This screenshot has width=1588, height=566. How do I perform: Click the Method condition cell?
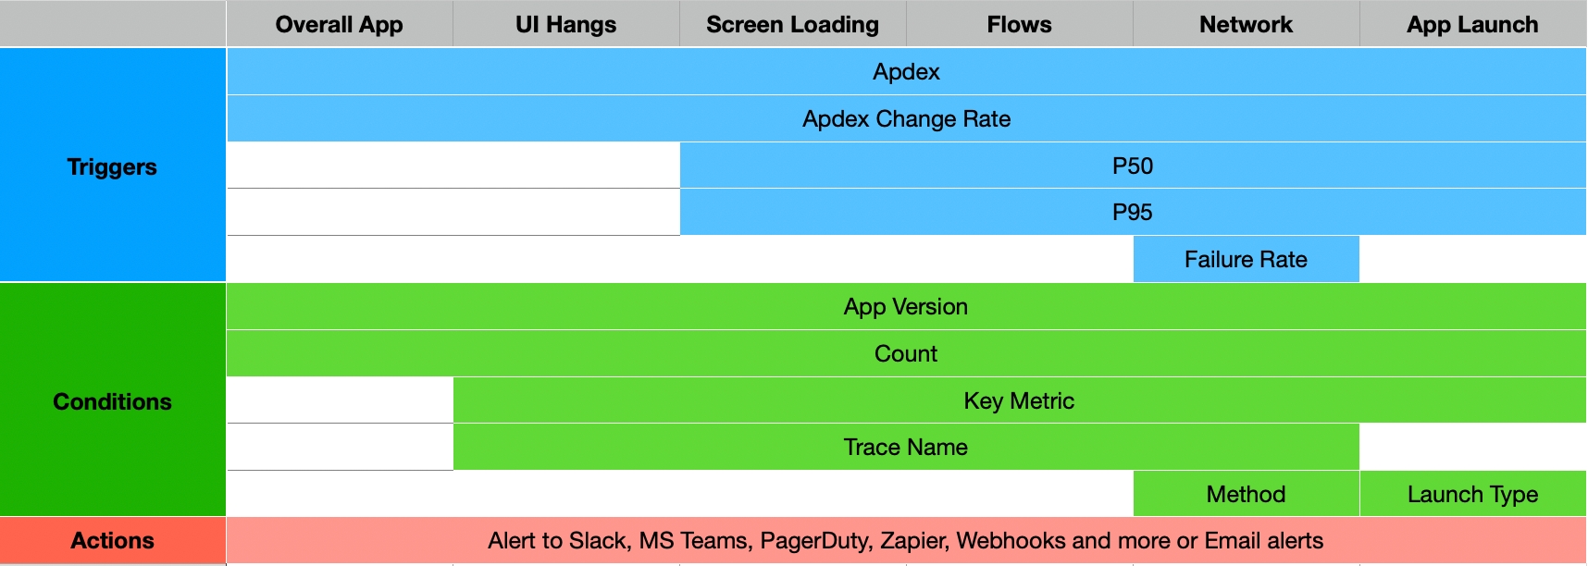[1246, 495]
